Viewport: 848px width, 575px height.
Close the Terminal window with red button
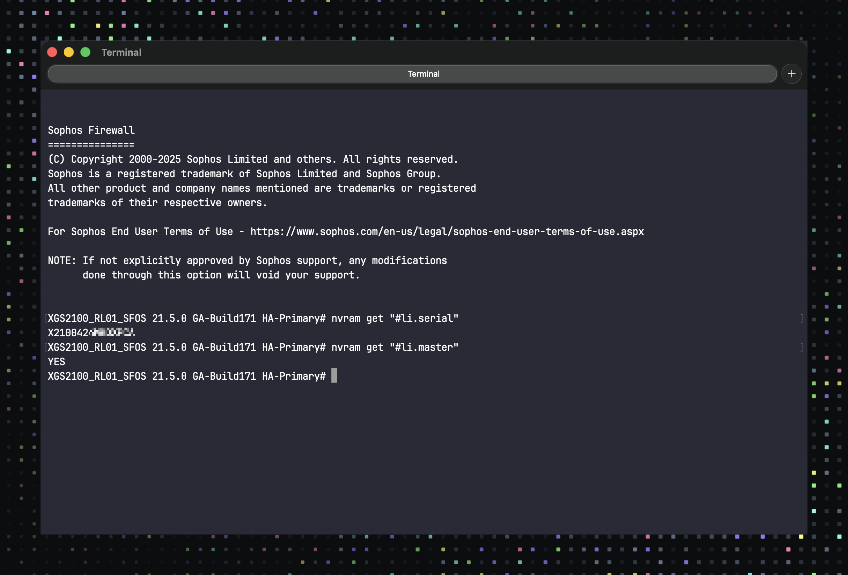point(52,52)
